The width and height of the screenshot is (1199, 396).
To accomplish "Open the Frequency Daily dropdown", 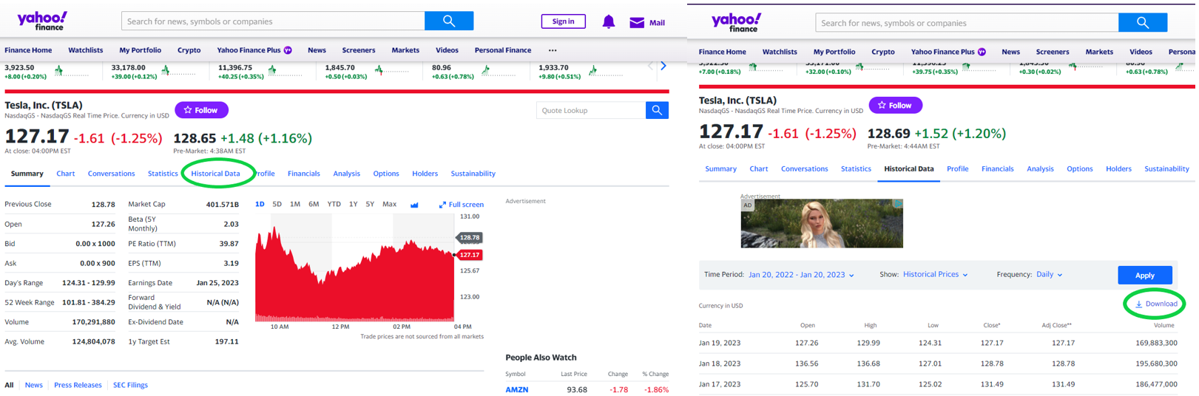I will (1049, 274).
